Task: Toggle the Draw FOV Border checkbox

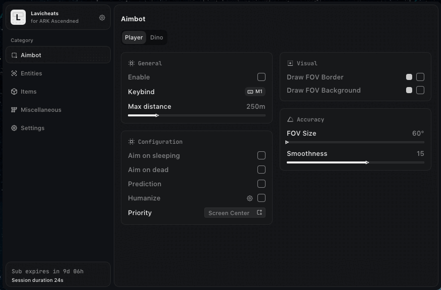Action: 420,77
